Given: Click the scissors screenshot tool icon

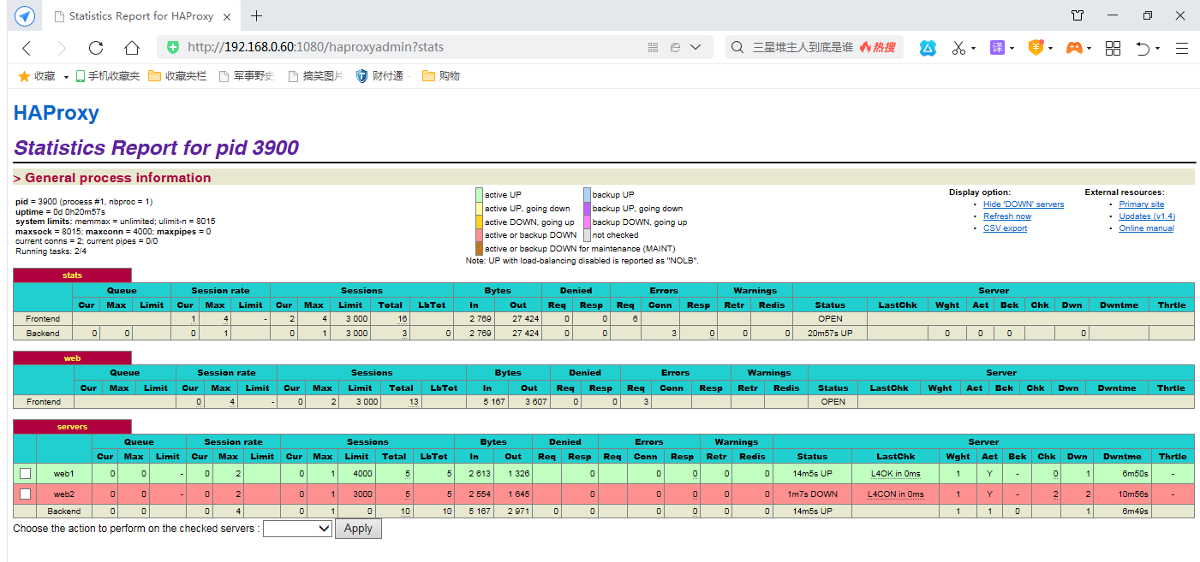Looking at the screenshot, I should 959,48.
